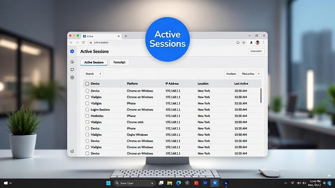
Task: Check the Logire Sessions row checkbox
Action: [x=87, y=109]
